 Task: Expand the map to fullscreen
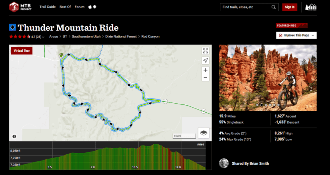(205, 51)
